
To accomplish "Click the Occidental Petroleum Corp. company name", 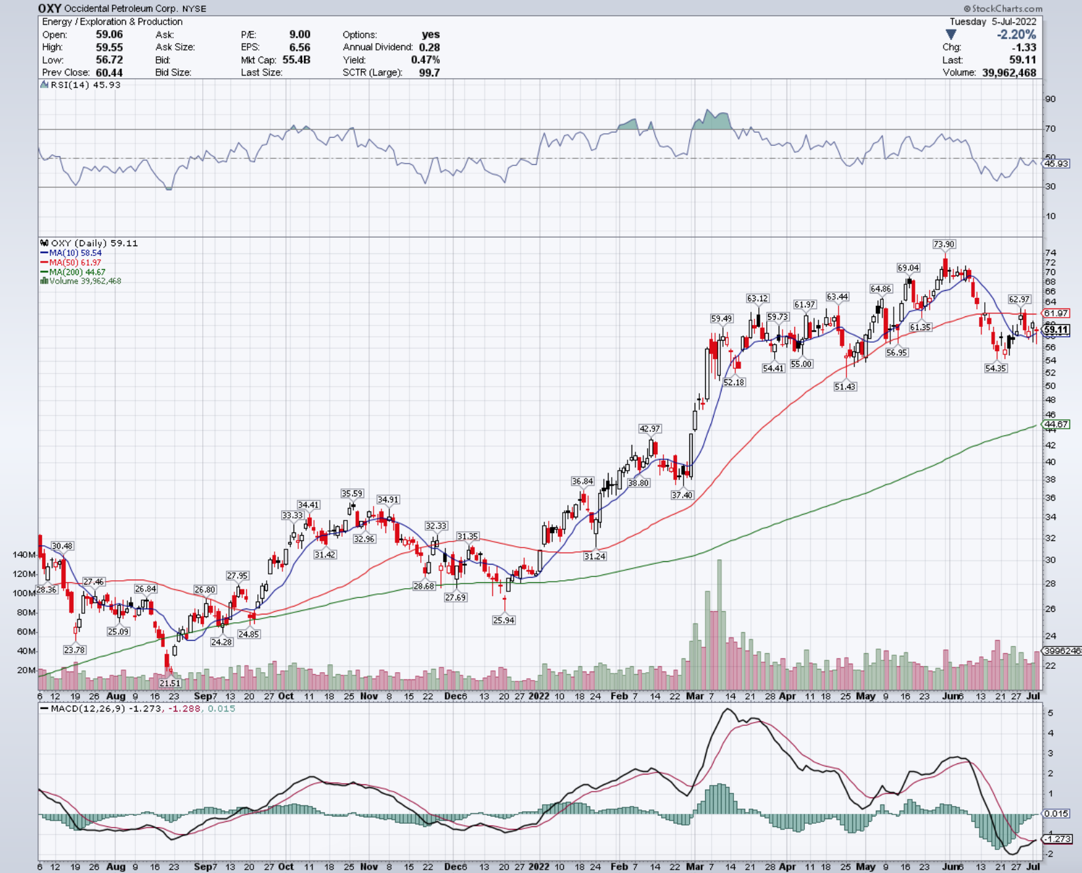I will (x=120, y=9).
